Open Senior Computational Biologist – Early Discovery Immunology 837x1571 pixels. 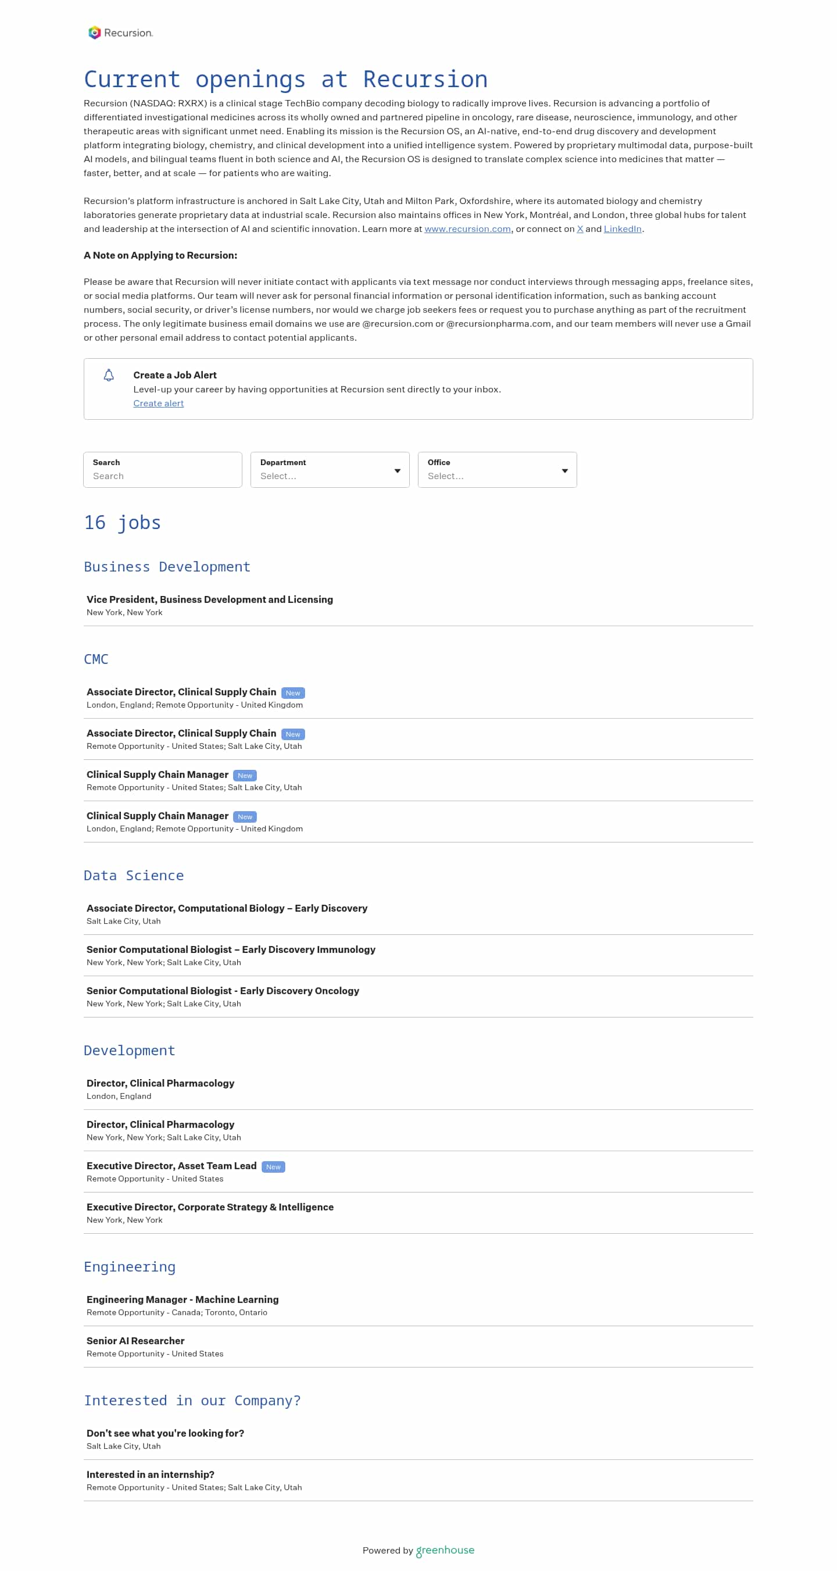(418, 956)
